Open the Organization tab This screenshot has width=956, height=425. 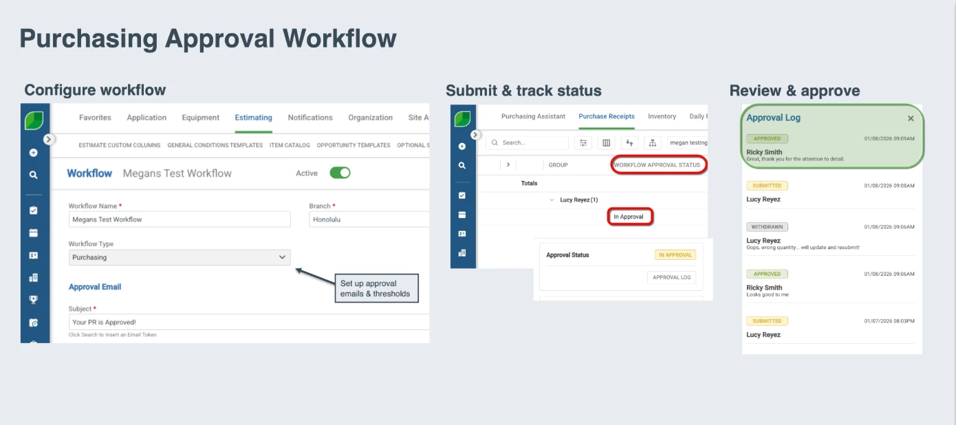(x=370, y=118)
